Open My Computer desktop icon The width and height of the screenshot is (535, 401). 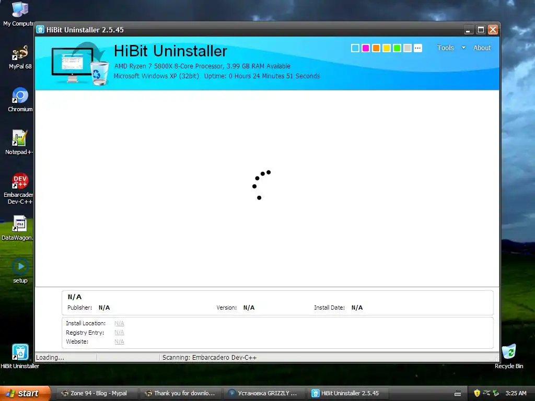point(20,14)
